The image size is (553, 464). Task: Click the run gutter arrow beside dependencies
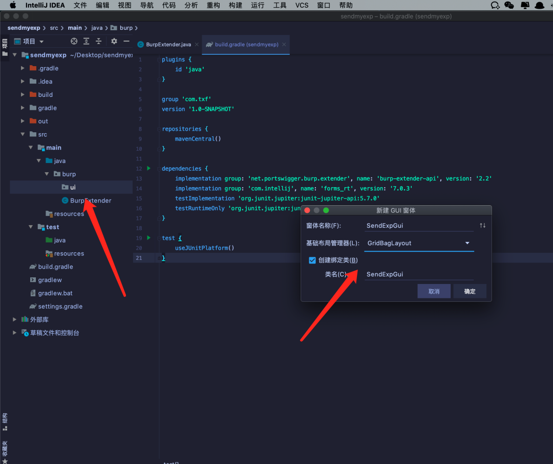(149, 169)
